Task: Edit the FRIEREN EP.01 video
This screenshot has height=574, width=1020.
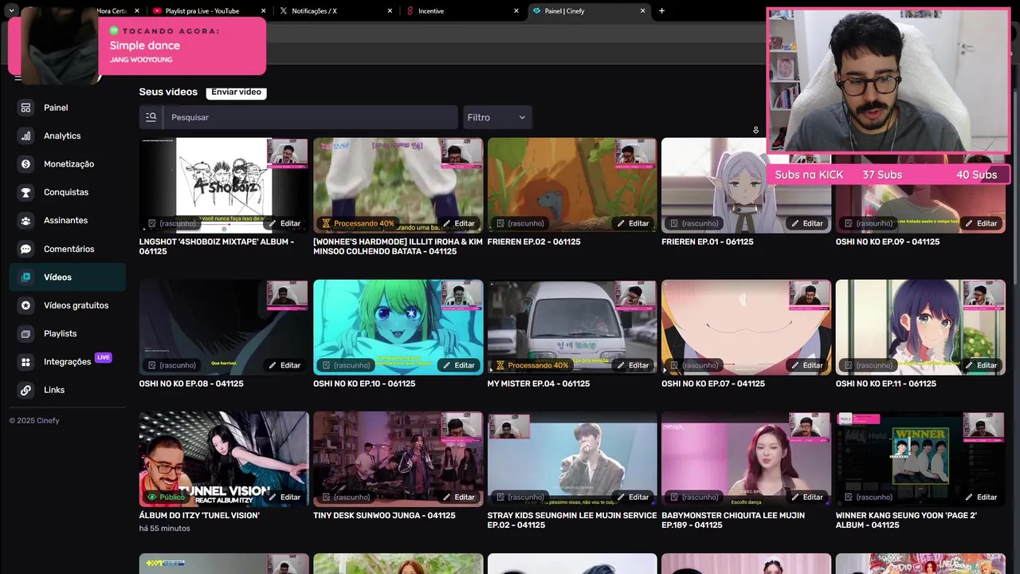Action: pyautogui.click(x=806, y=224)
